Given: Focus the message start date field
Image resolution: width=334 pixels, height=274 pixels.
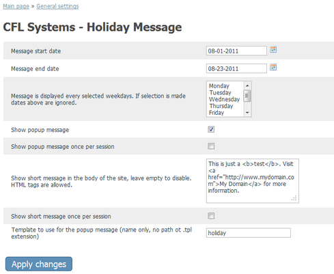Looking at the screenshot, I should click(x=236, y=51).
